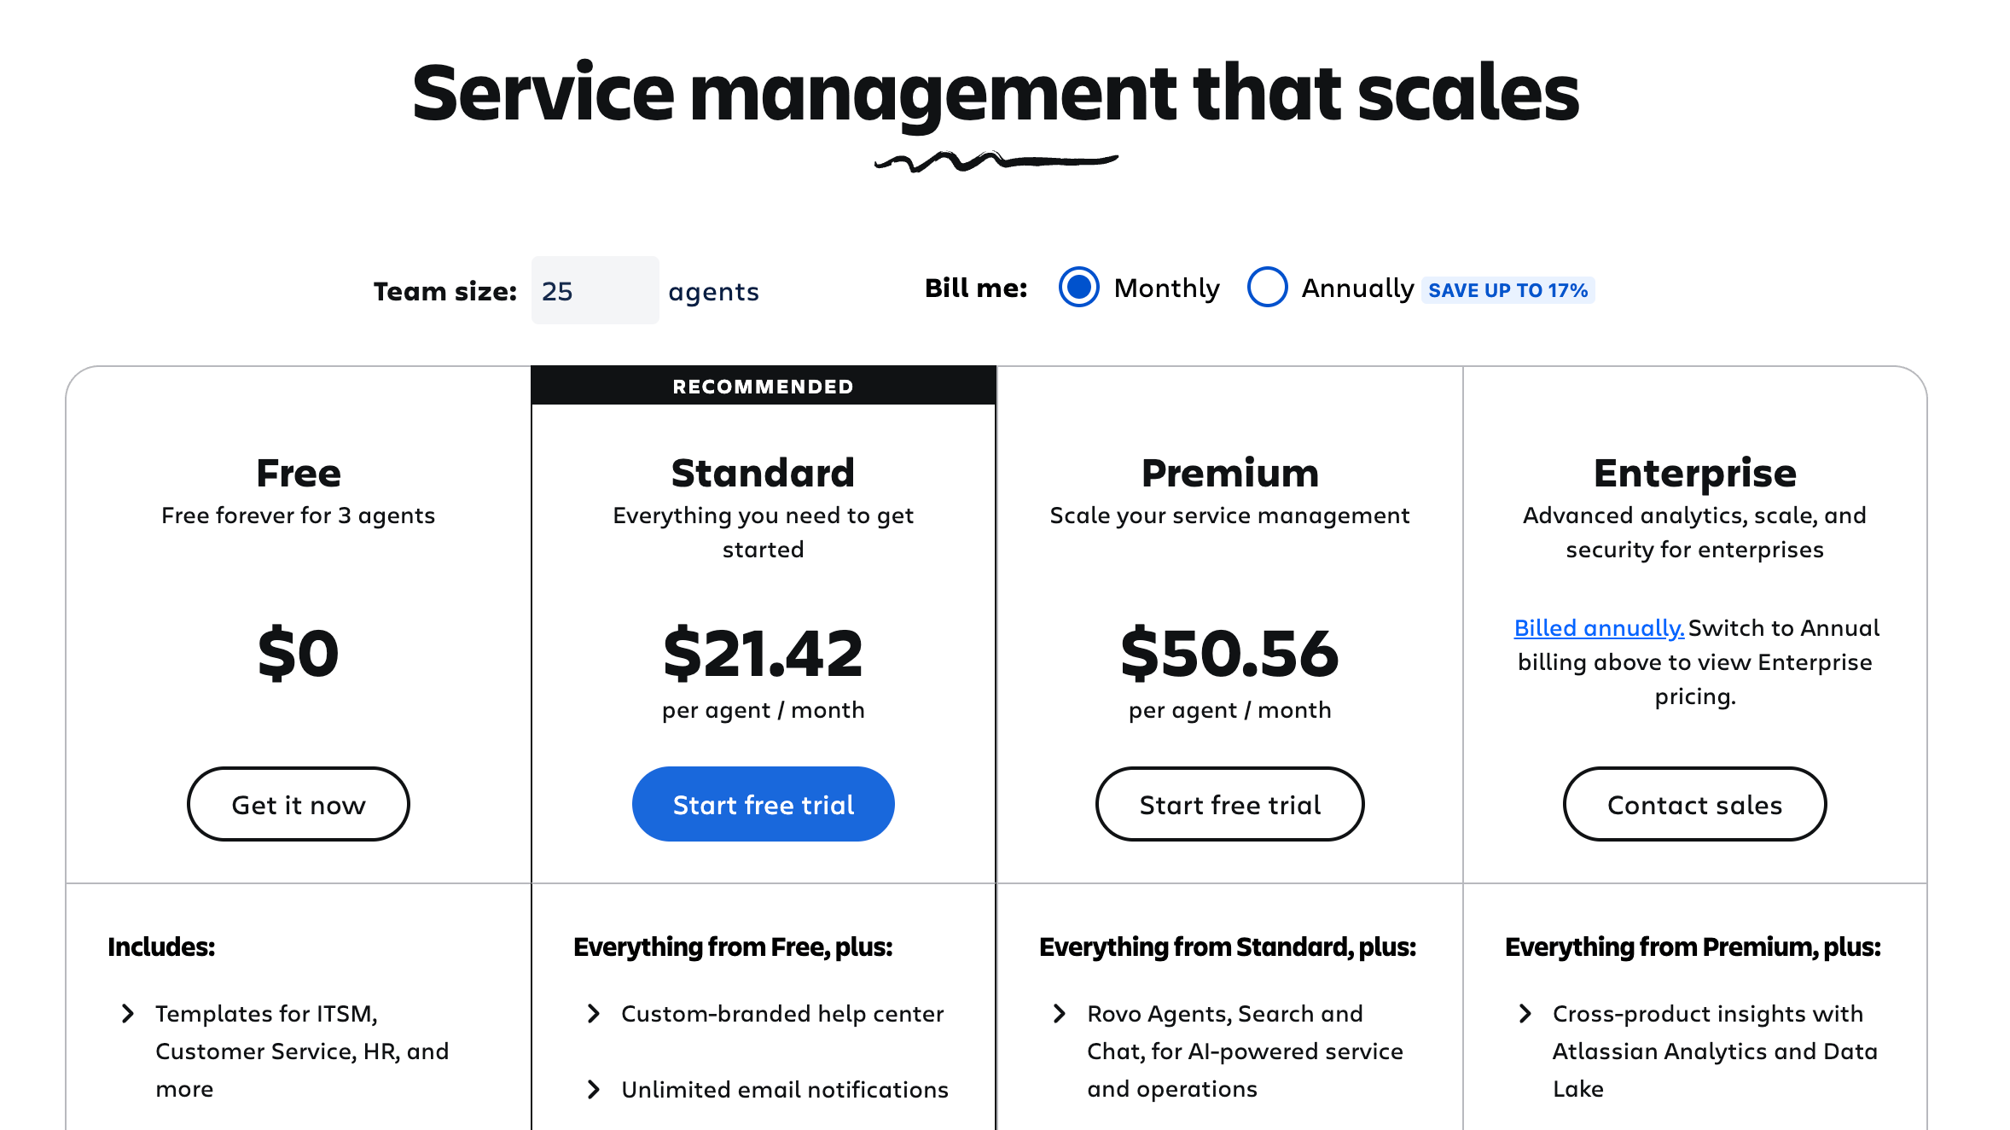
Task: Click the Enterprise plan heading
Action: 1694,472
